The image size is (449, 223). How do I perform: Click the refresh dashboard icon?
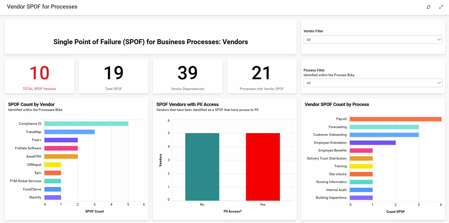(x=428, y=7)
